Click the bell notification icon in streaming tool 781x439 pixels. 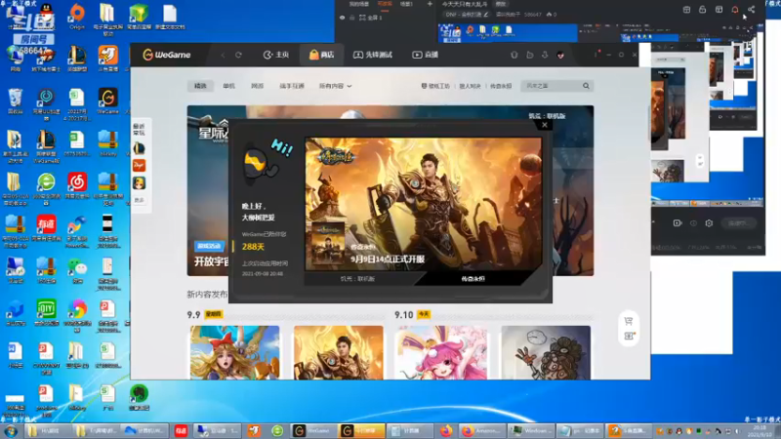(x=735, y=10)
